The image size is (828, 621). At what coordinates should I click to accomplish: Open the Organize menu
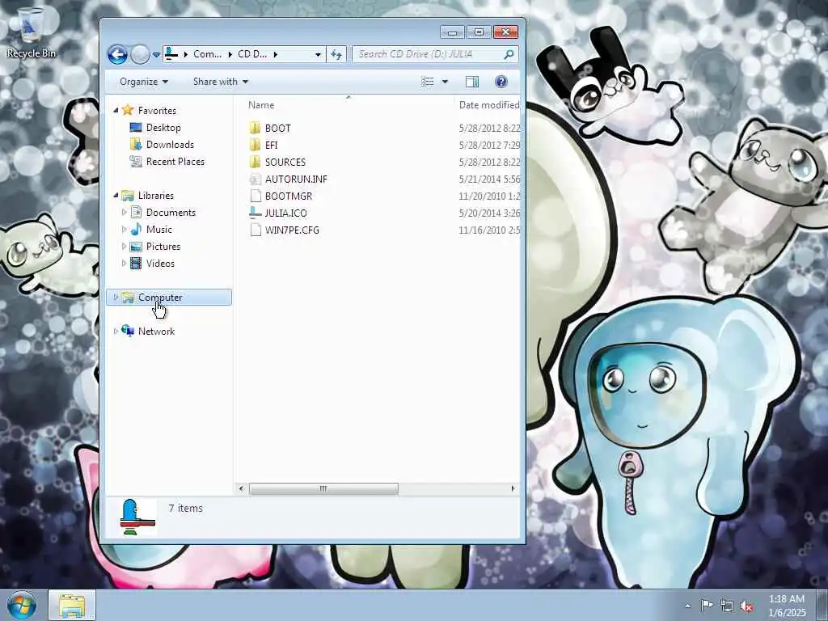(x=144, y=82)
